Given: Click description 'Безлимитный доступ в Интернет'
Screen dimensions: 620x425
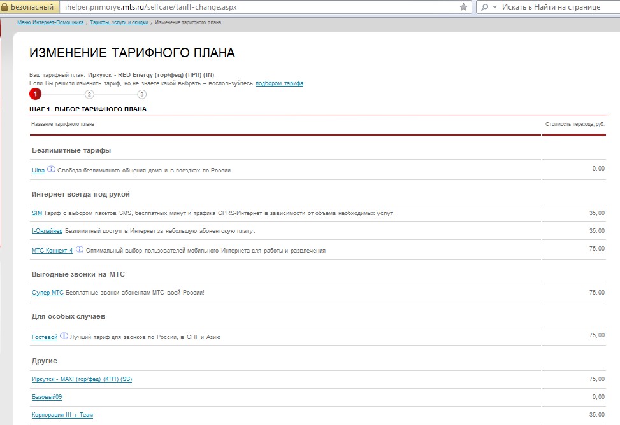Looking at the screenshot, I should click(110, 231).
